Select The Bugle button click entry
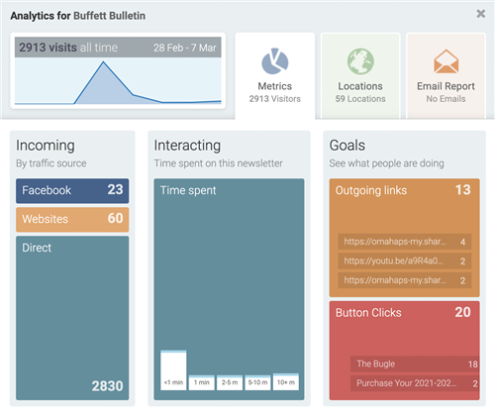Image resolution: width=495 pixels, height=417 pixels. (415, 364)
